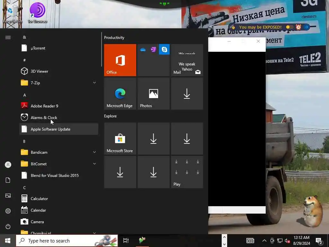Screen dimensions: 329x247
Task: Open the Play tile group
Action: pyautogui.click(x=187, y=172)
